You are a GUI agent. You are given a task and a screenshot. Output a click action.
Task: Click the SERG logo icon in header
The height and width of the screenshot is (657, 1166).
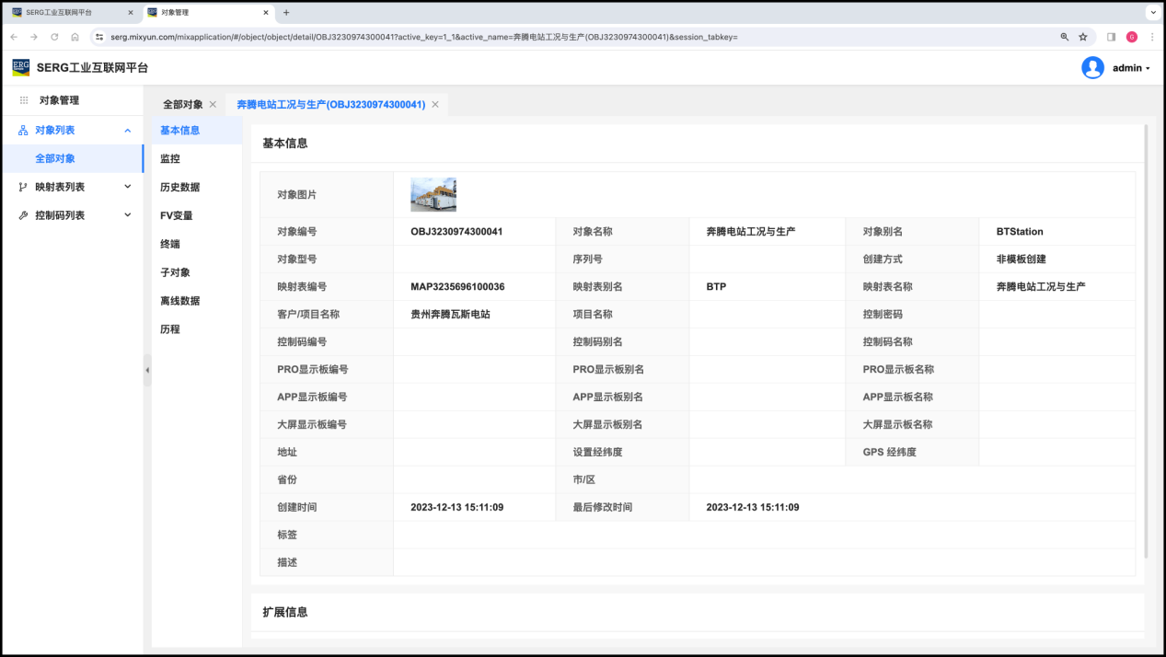(21, 67)
